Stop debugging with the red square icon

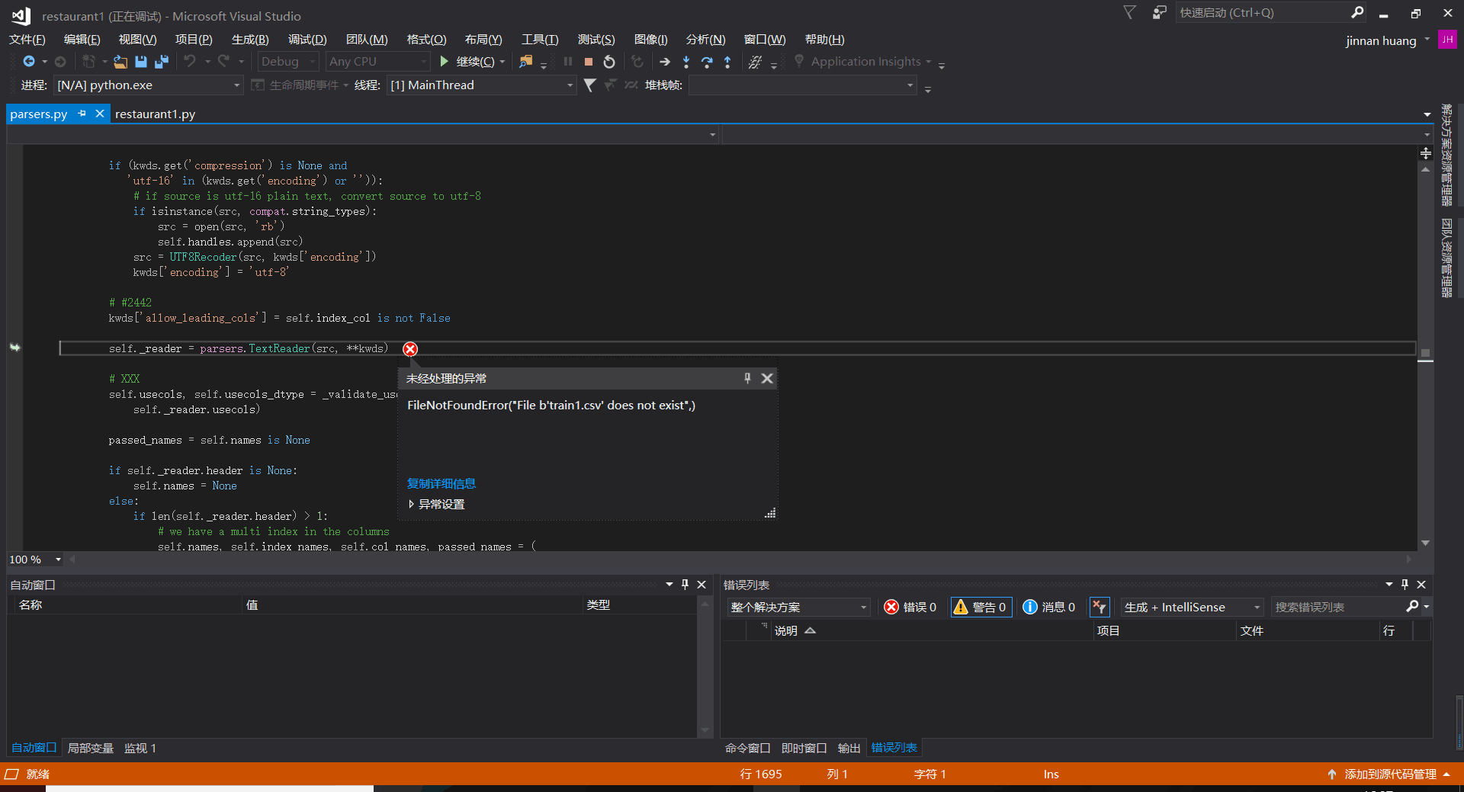click(588, 62)
